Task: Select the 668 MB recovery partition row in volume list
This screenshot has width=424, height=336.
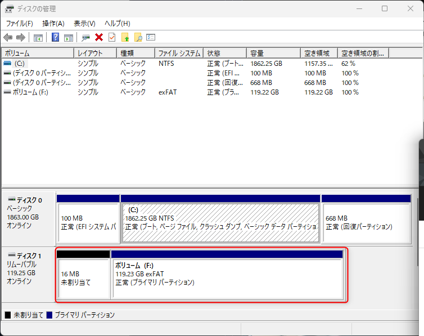Action: pyautogui.click(x=195, y=83)
